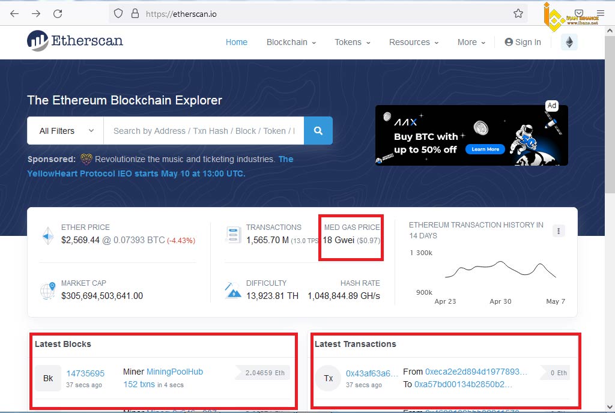This screenshot has height=413, width=615.
Task: Click the YellowHeart sponsor heart icon
Action: 86,159
